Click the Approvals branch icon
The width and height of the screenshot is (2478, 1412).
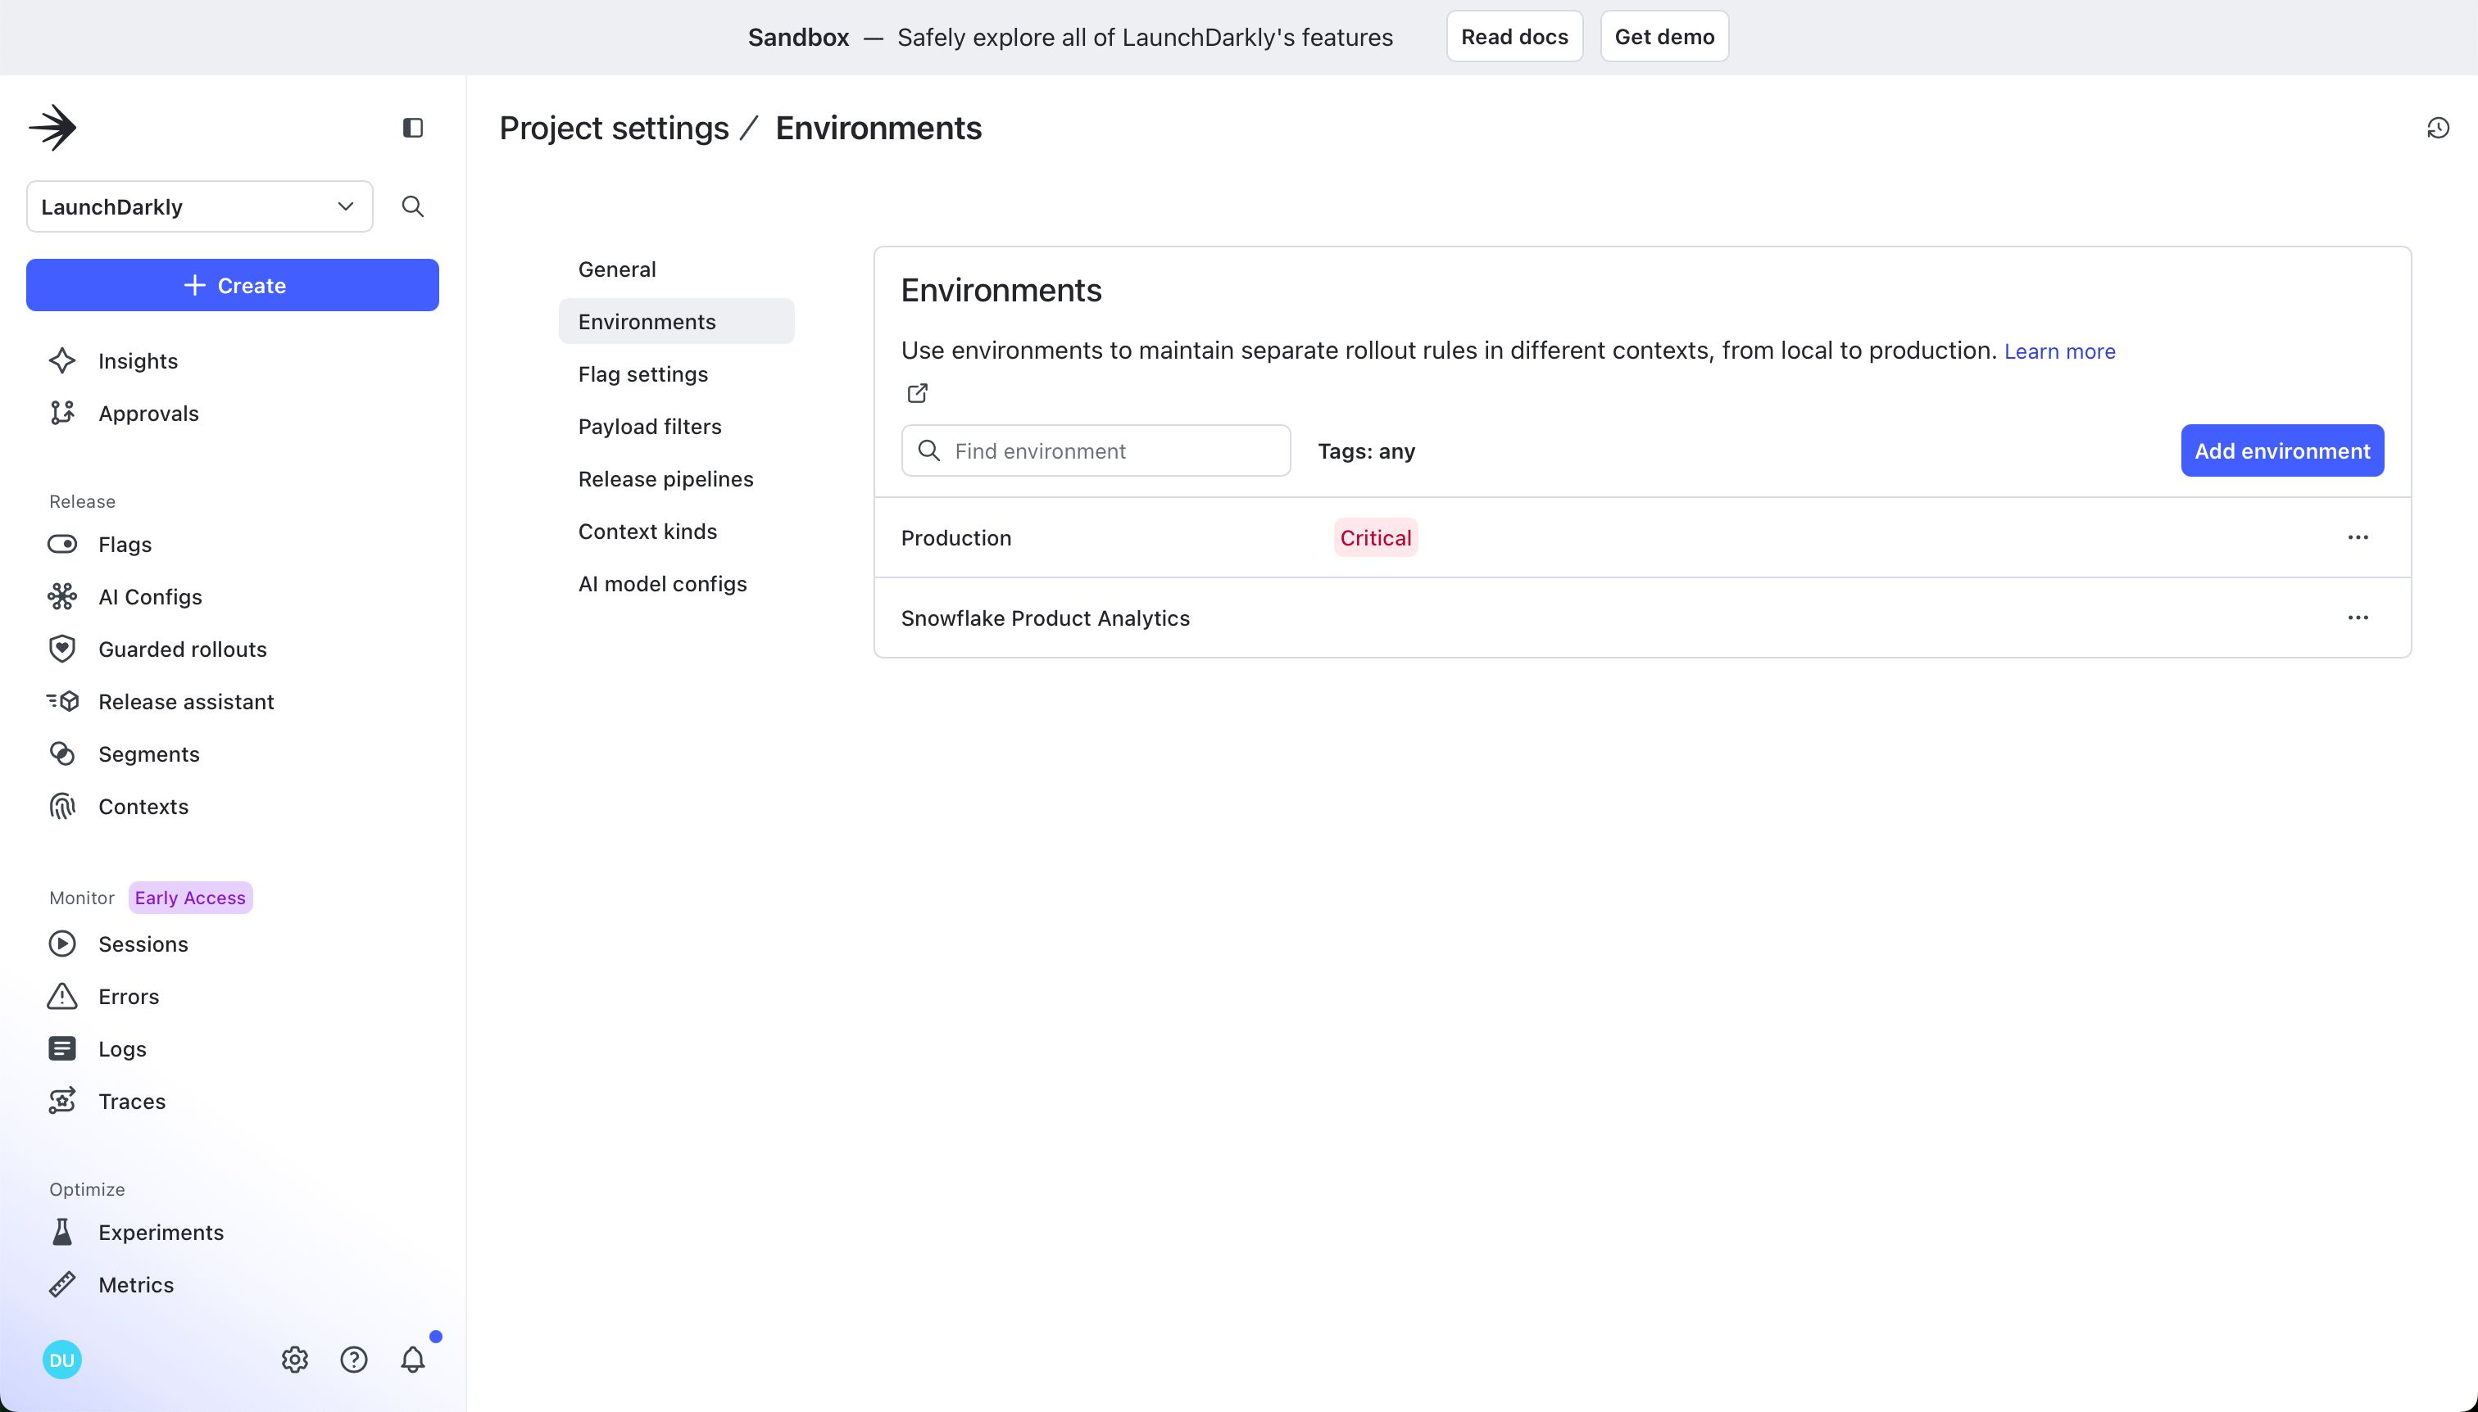pos(62,413)
